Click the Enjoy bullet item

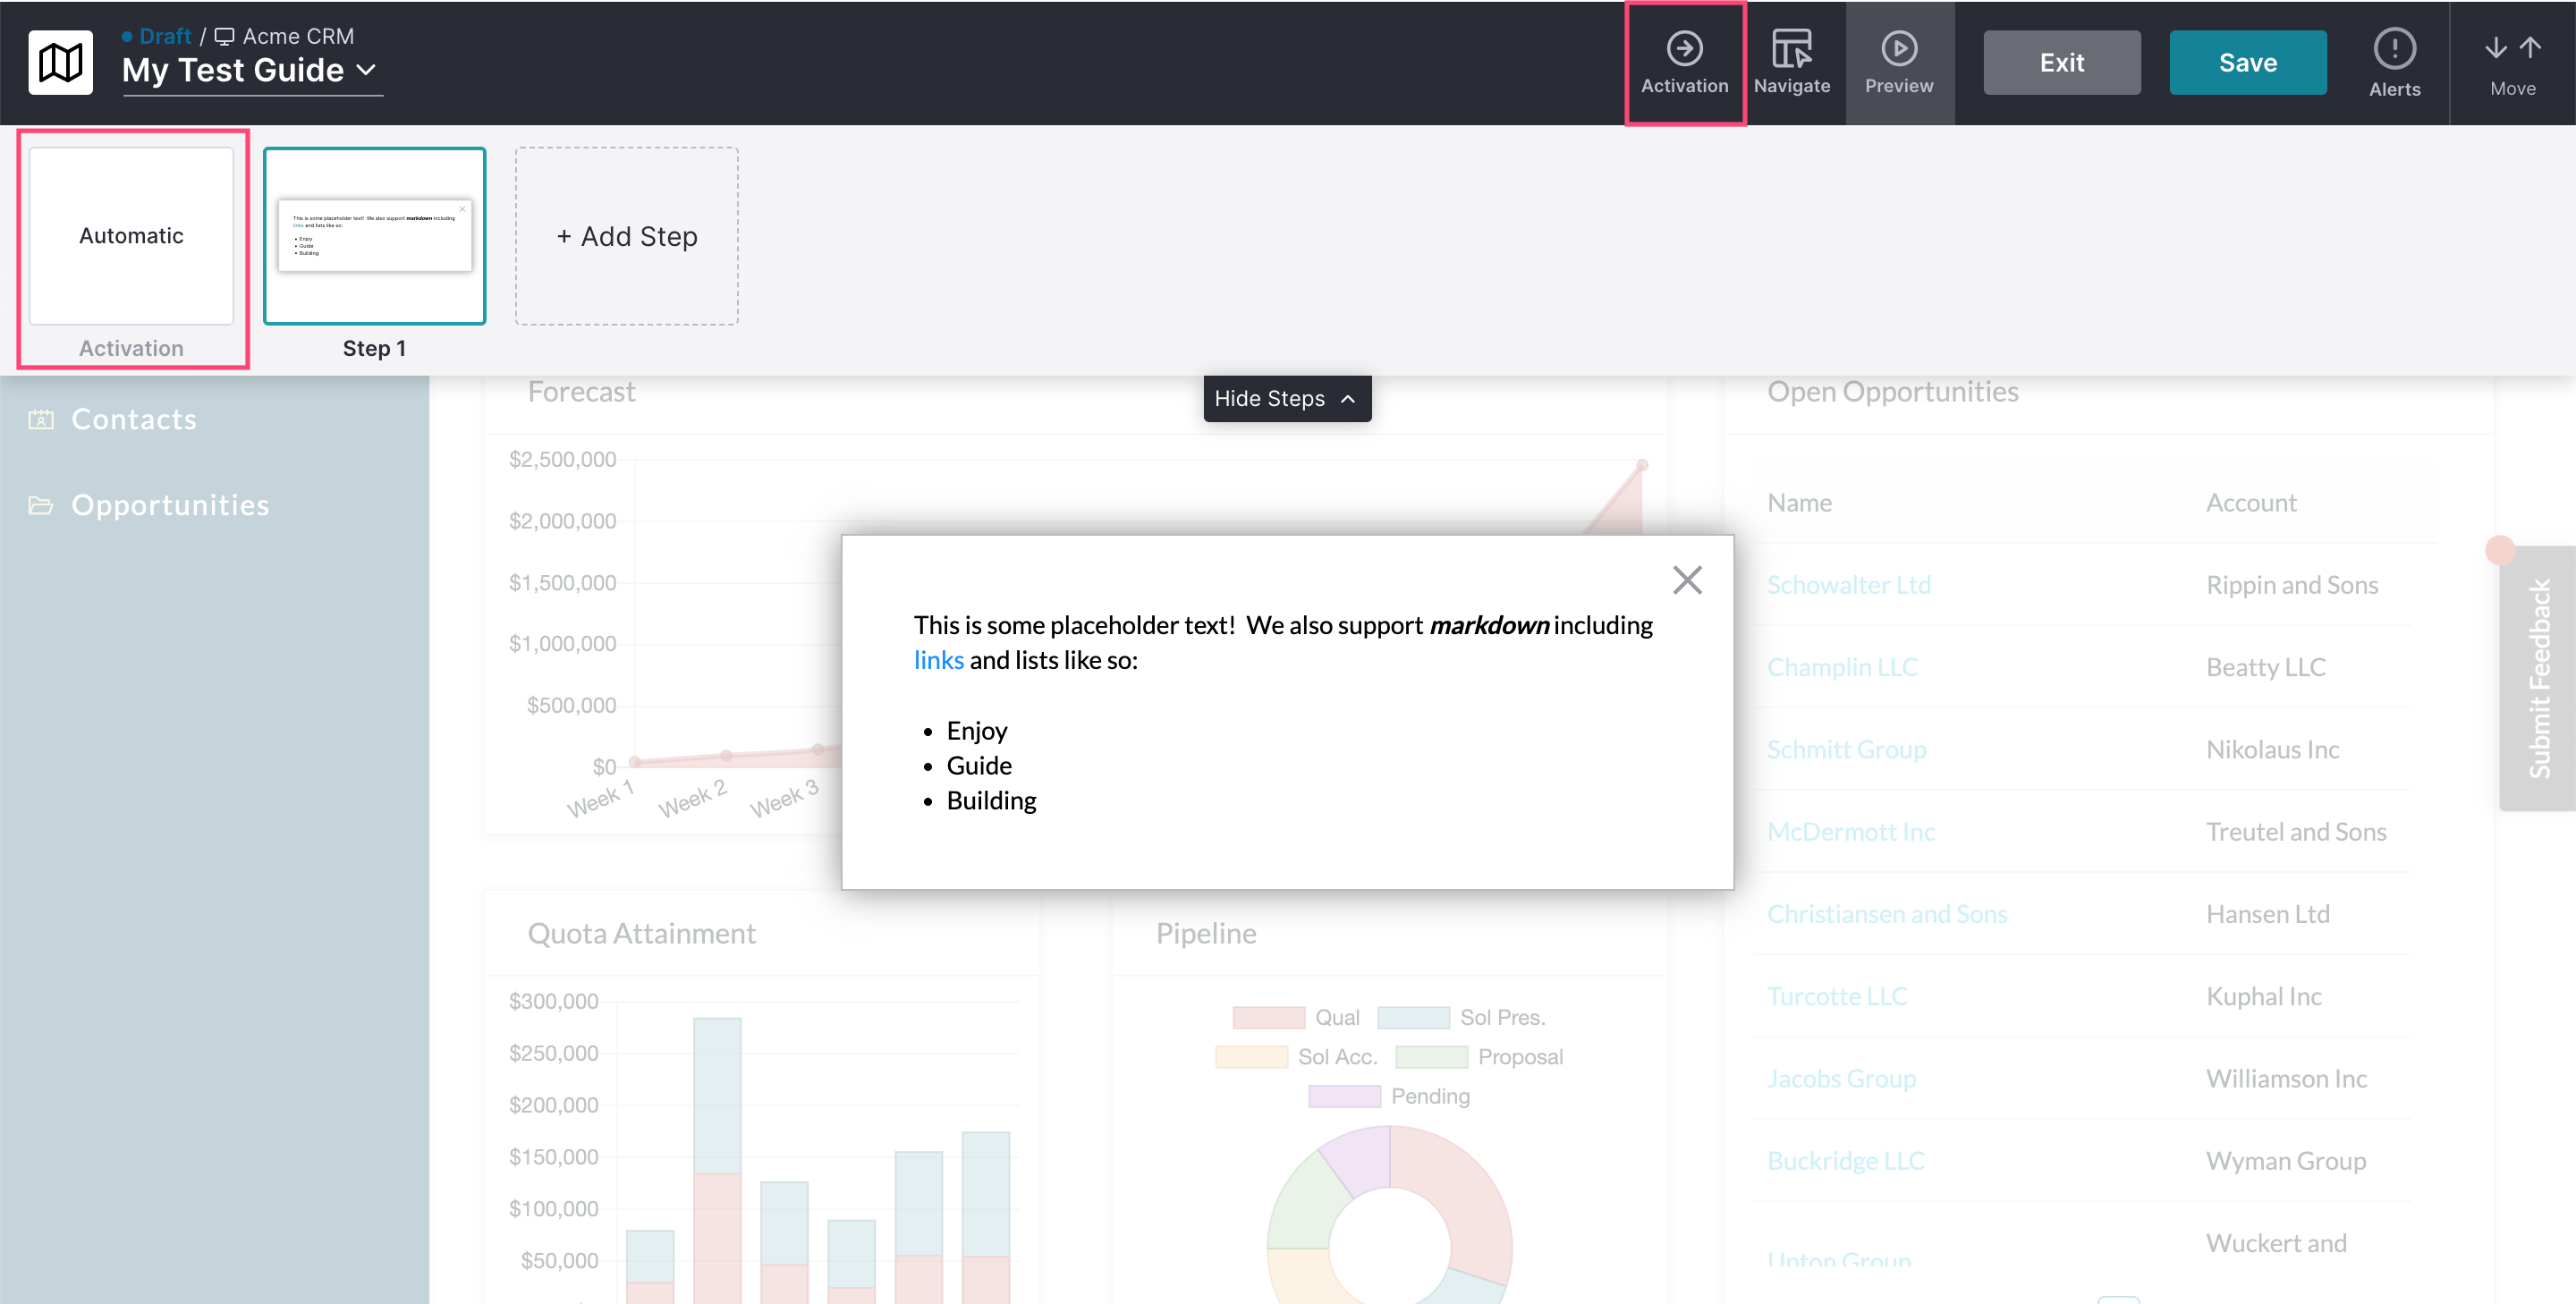click(976, 731)
